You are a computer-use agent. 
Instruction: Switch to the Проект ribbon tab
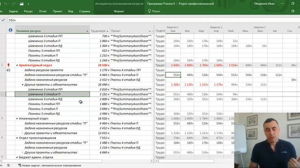(x=57, y=11)
